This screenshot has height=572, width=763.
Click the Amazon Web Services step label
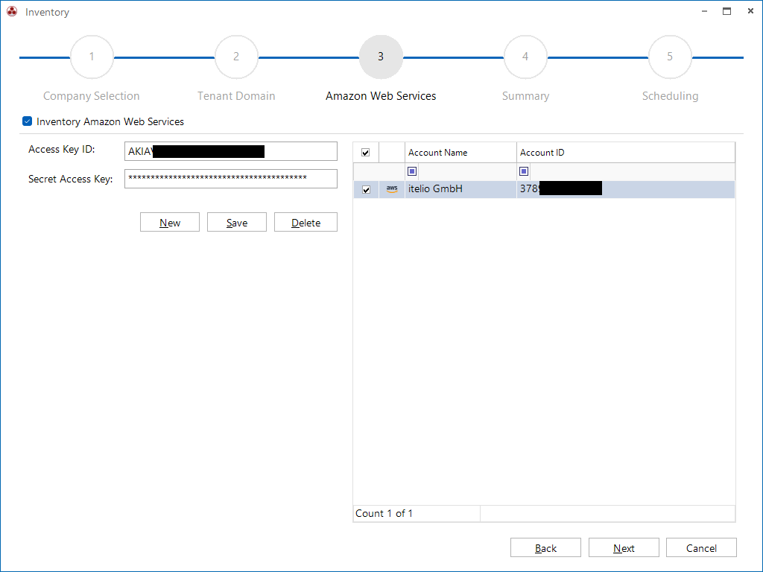tap(381, 96)
